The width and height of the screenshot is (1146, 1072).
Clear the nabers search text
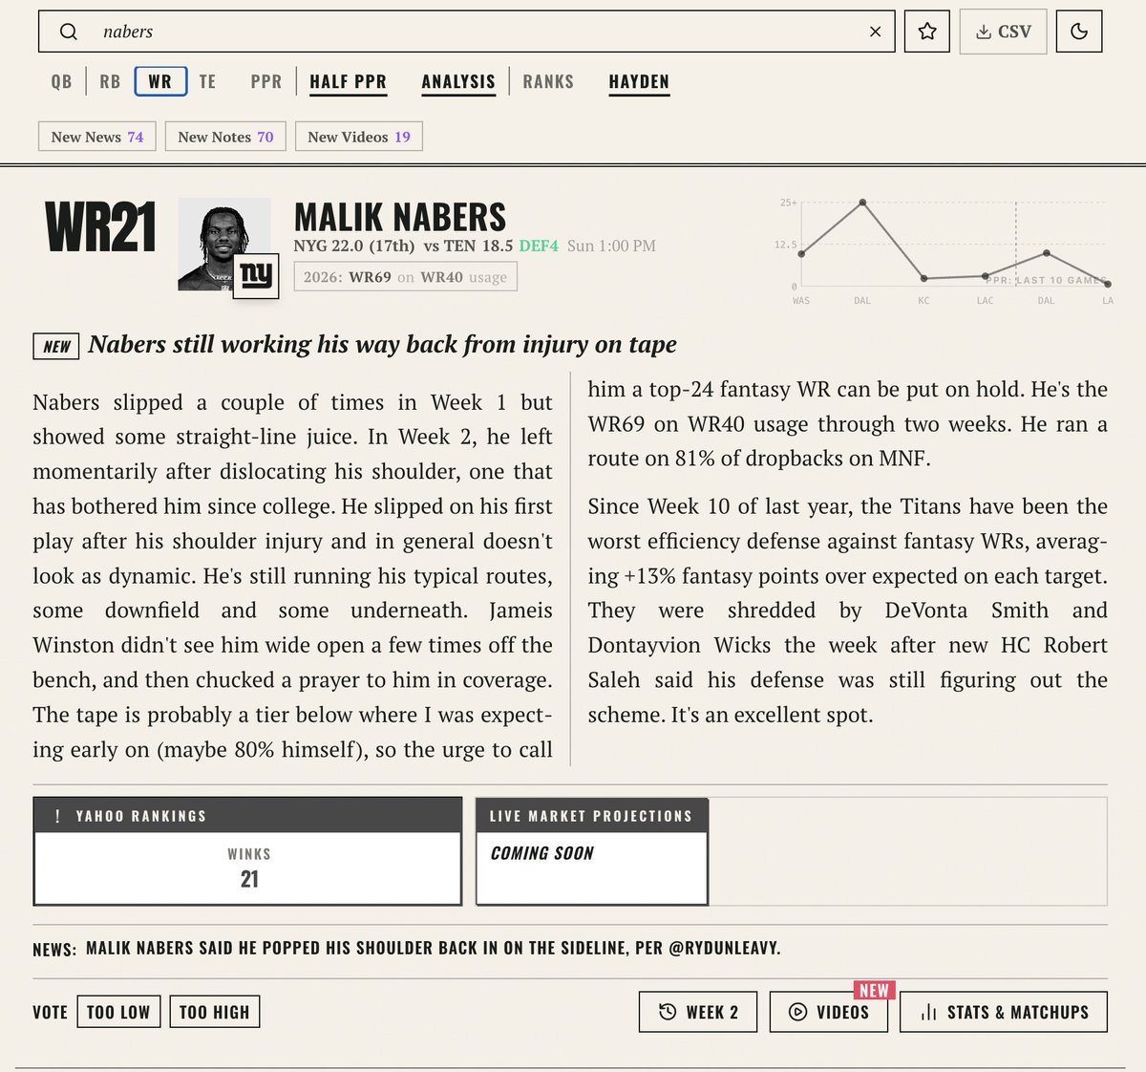(875, 32)
